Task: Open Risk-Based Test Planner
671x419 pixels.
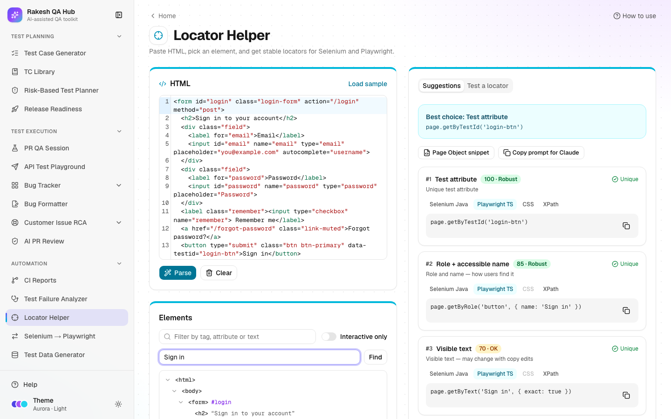Action: coord(67,90)
